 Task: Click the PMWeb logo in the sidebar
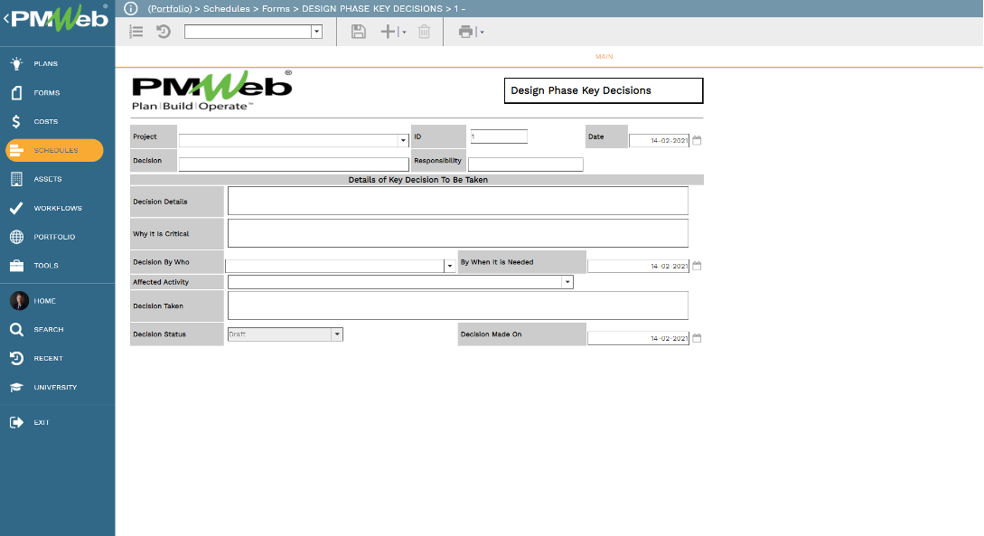click(61, 18)
